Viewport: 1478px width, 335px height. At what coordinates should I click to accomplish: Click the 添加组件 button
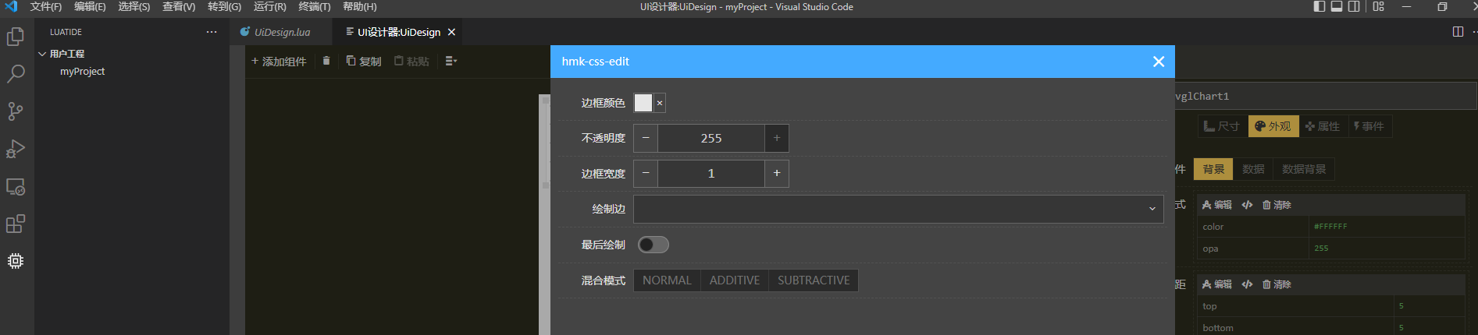tap(279, 61)
